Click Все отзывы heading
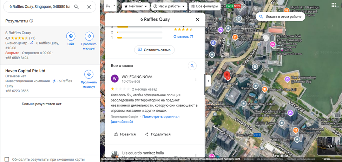Image resolution: width=342 pixels, height=162 pixels. [122, 66]
